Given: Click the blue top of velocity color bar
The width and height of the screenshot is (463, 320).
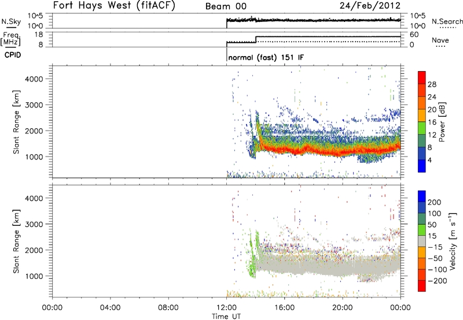Looking at the screenshot, I should click(422, 196).
